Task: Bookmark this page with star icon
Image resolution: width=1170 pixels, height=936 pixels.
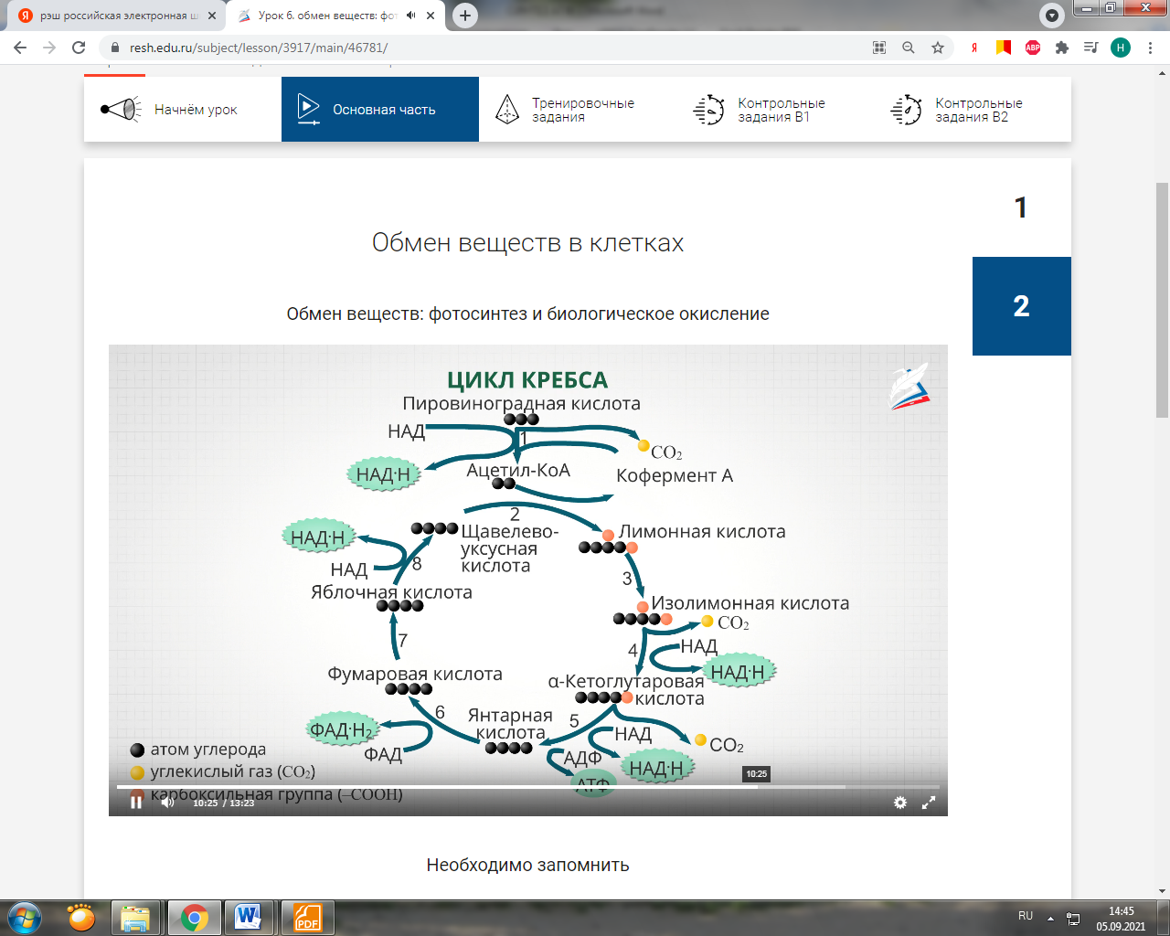Action: point(938,48)
